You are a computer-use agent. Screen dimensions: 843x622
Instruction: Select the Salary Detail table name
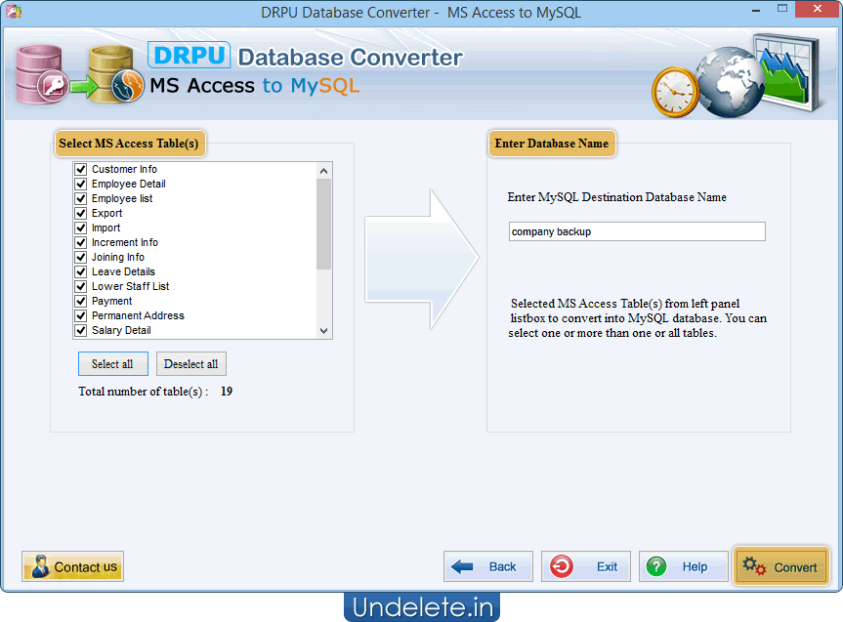click(x=121, y=330)
